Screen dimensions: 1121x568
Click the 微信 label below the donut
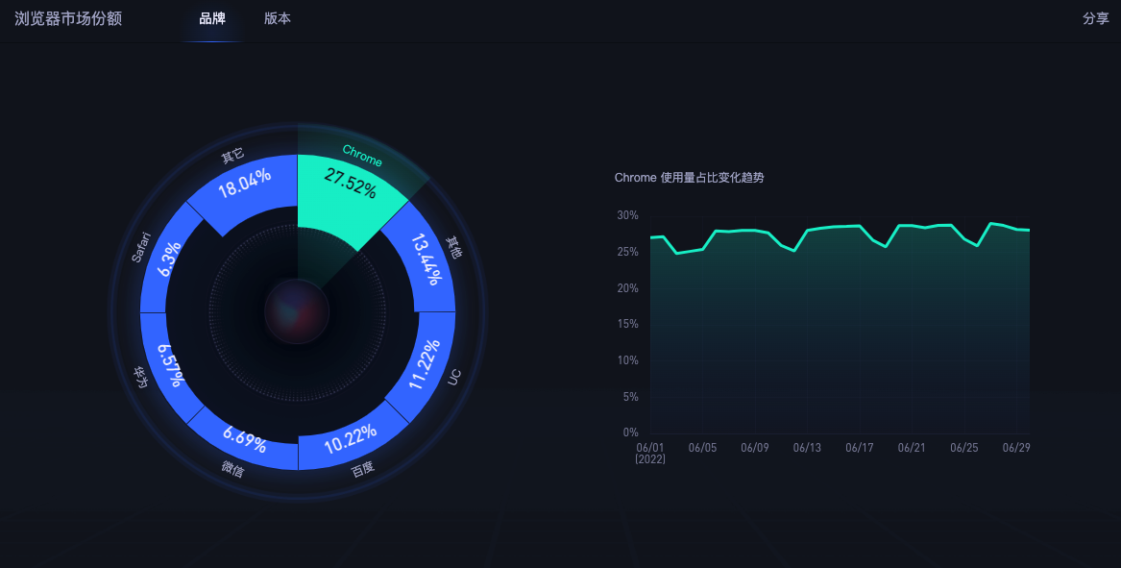pos(232,469)
